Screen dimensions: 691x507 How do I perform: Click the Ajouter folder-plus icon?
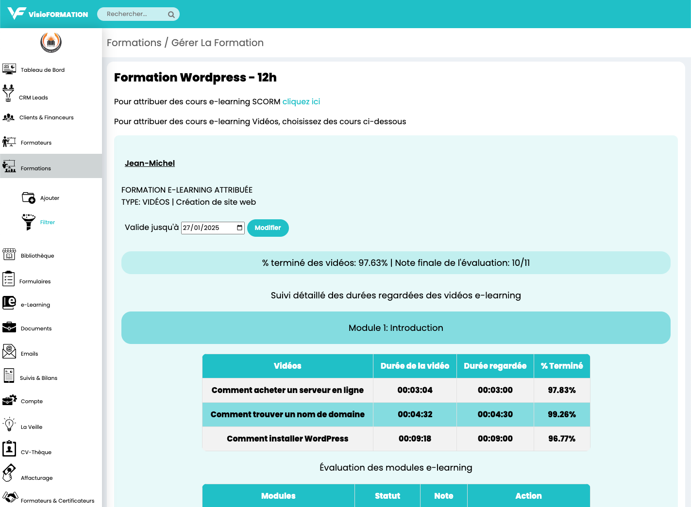(x=29, y=198)
